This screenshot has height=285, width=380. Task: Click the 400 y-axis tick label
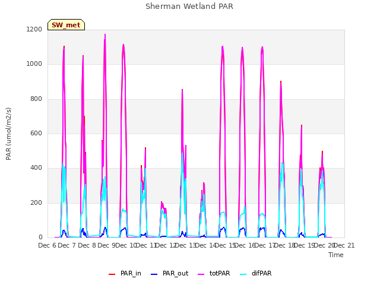pos(36,168)
